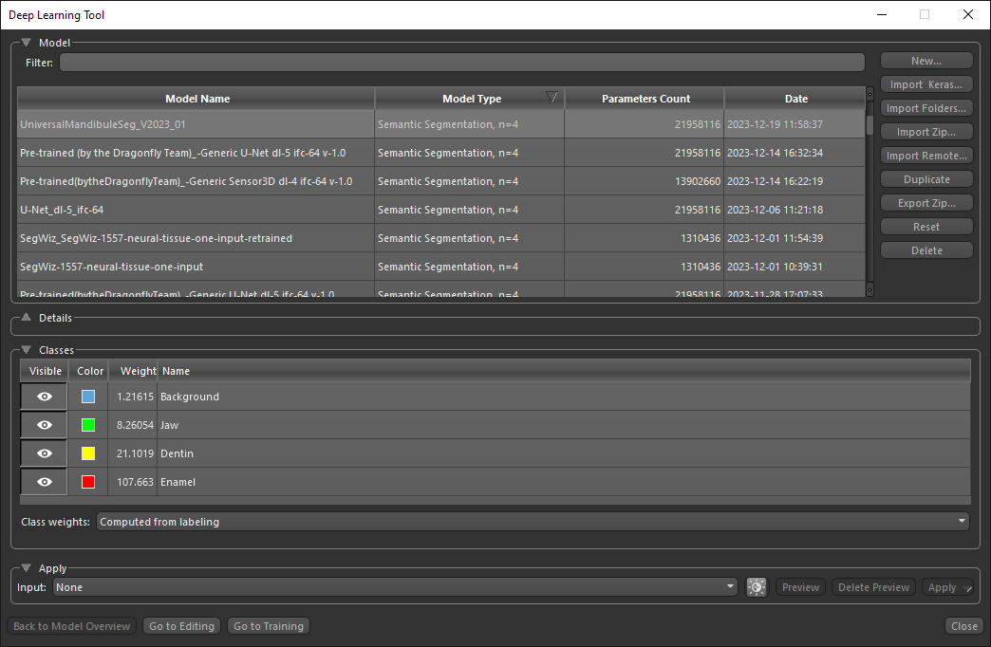The image size is (991, 647).
Task: Open the Class weights dropdown
Action: (533, 521)
